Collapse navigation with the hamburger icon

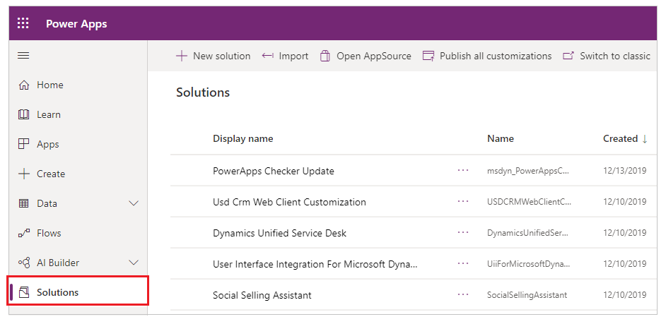(x=23, y=56)
